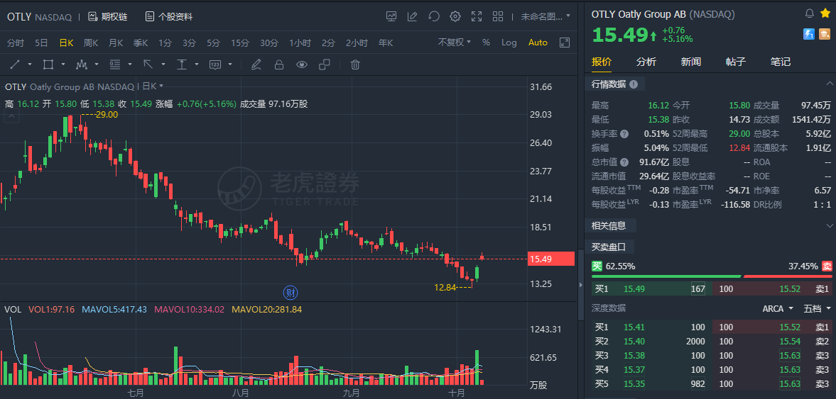Click the help icon next to 总市值

pos(624,162)
